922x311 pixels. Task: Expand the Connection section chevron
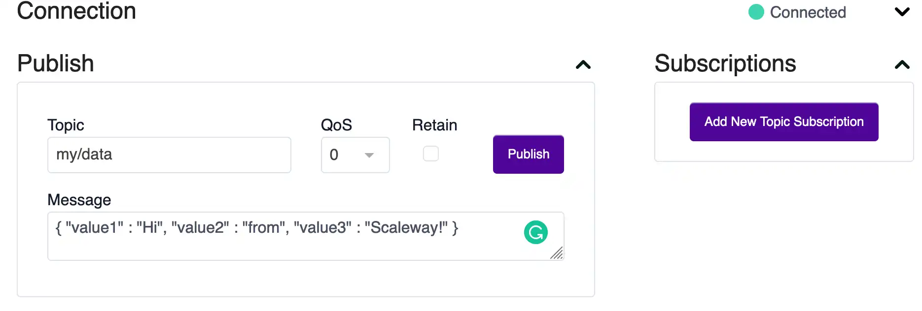coord(902,11)
